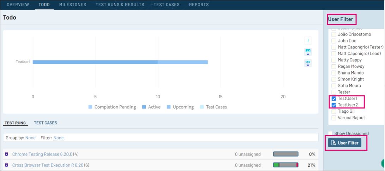The height and width of the screenshot is (171, 385).
Task: Open the Group by None dropdown
Action: tap(30, 138)
